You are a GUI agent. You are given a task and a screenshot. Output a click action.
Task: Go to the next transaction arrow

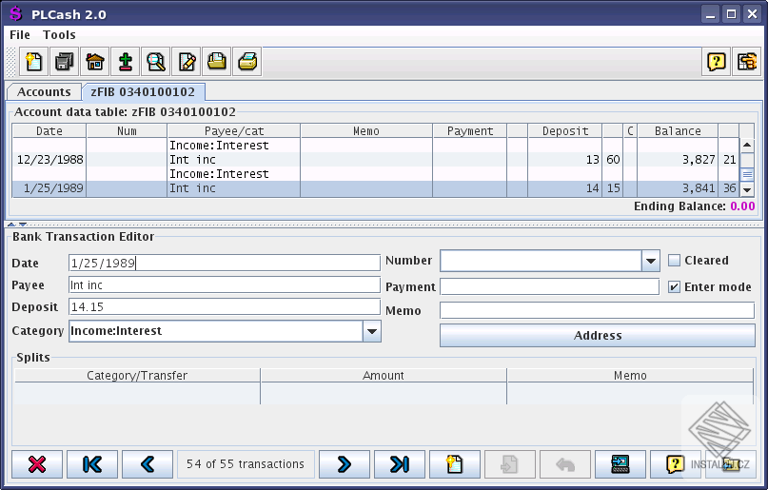click(344, 464)
